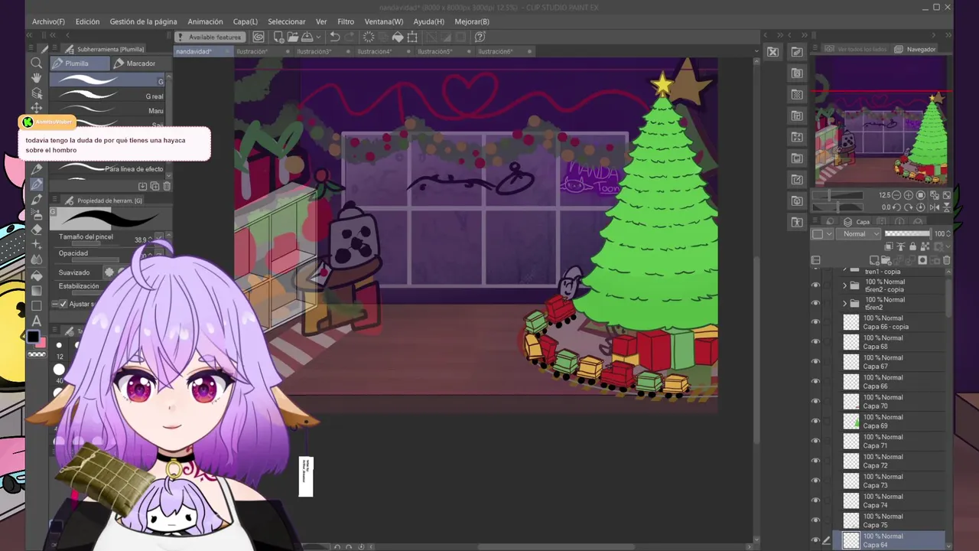979x551 pixels.
Task: Zoom out in Navigator panel
Action: coord(896,195)
